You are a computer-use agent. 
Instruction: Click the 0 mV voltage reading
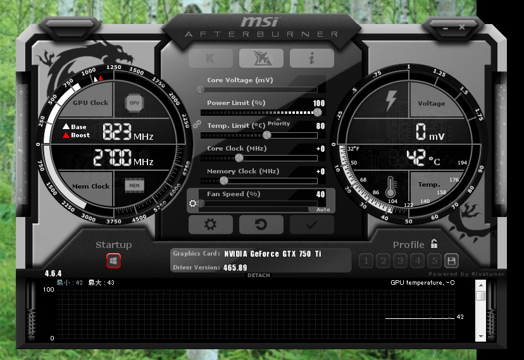click(x=430, y=132)
